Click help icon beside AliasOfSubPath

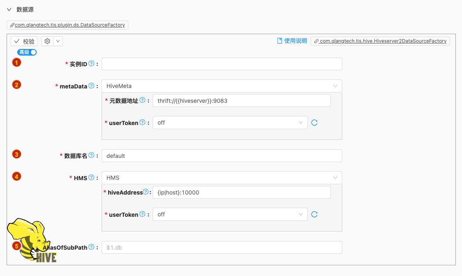(91, 247)
